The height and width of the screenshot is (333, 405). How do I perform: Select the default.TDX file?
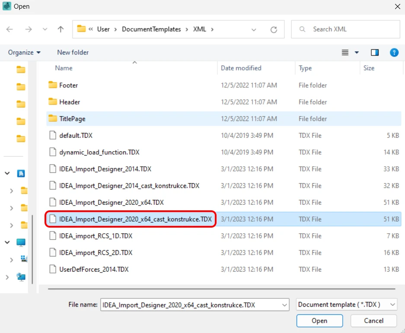coord(76,136)
